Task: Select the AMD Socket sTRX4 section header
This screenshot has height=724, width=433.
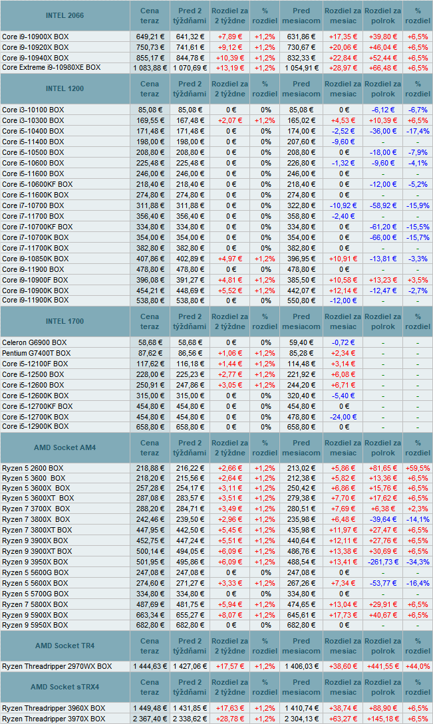Action: point(65,687)
